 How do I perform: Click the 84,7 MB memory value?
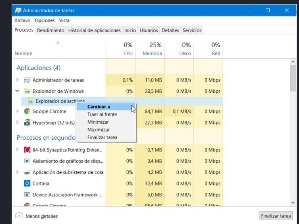[x=153, y=111]
